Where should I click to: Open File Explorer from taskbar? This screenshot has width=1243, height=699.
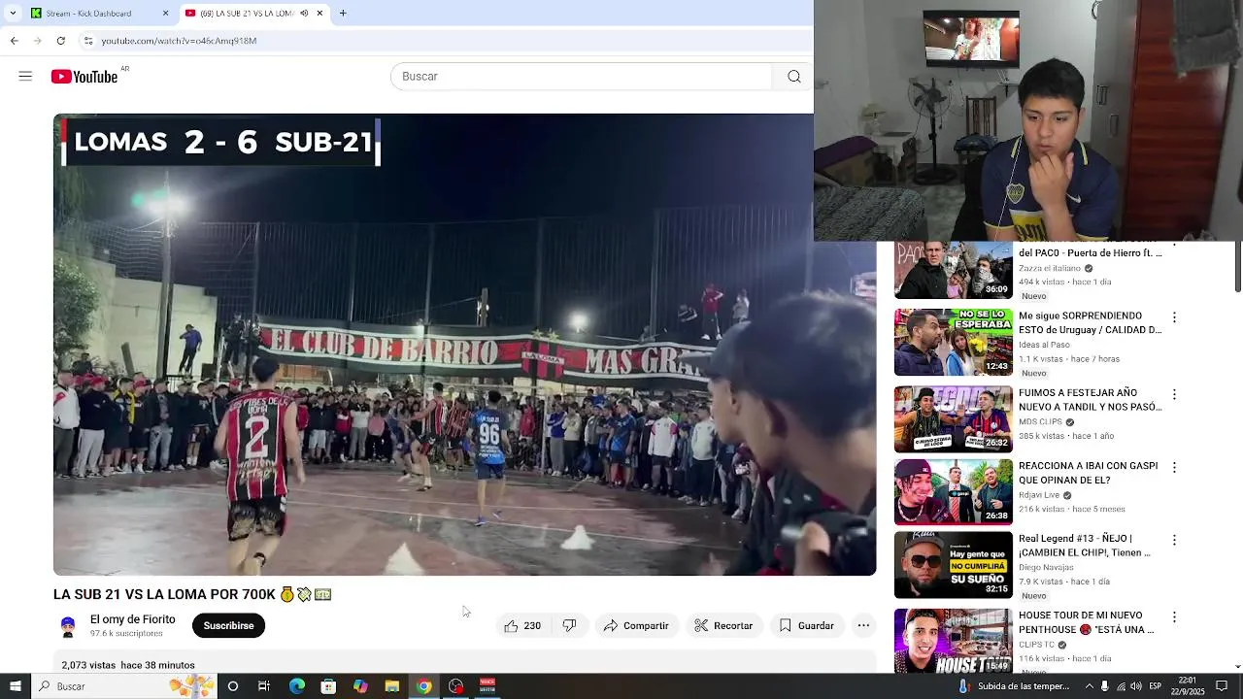[x=392, y=686]
